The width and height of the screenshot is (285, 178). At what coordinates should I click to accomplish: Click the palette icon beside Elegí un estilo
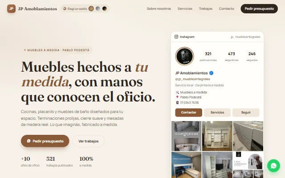(x=65, y=8)
